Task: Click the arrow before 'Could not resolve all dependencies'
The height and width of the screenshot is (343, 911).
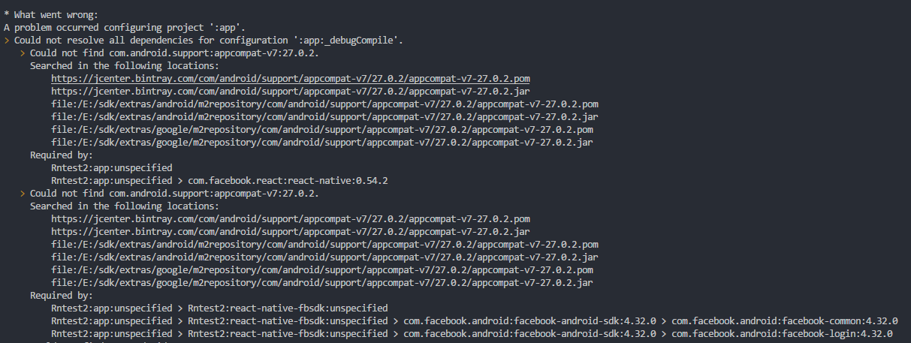Action: (7, 40)
